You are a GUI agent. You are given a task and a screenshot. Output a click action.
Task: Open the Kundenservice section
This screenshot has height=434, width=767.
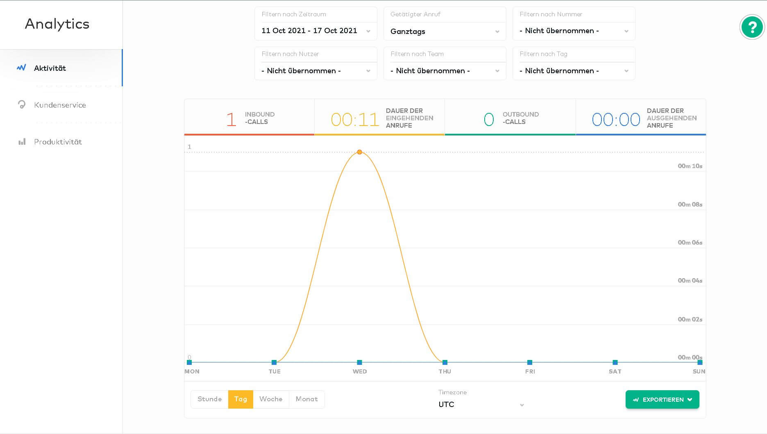(61, 105)
